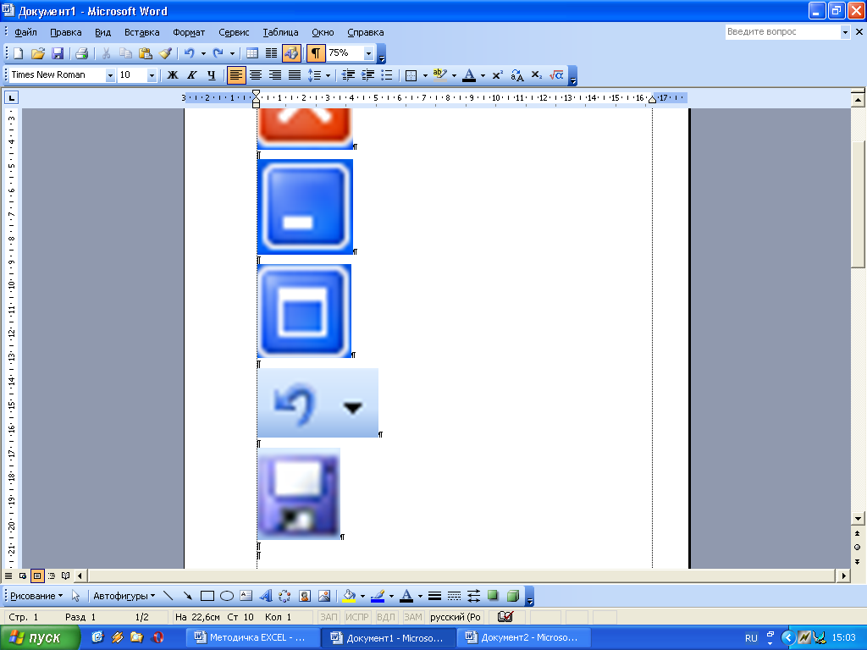This screenshot has height=650, width=867.
Task: Save the document with the floppy icon in toolbar
Action: [58, 53]
